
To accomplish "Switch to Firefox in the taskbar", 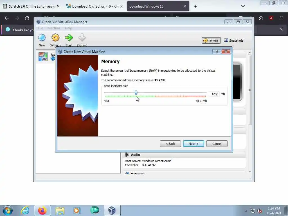I will coord(42,210).
